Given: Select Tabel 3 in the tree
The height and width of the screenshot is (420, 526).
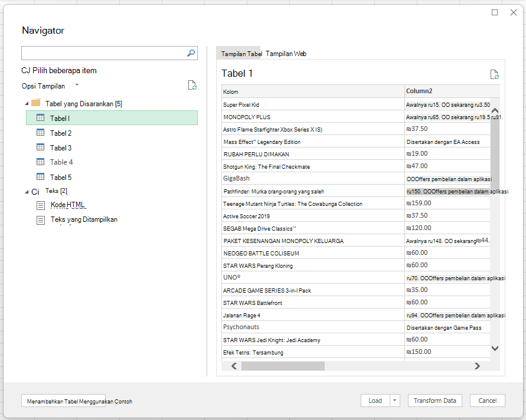Looking at the screenshot, I should pyautogui.click(x=61, y=148).
